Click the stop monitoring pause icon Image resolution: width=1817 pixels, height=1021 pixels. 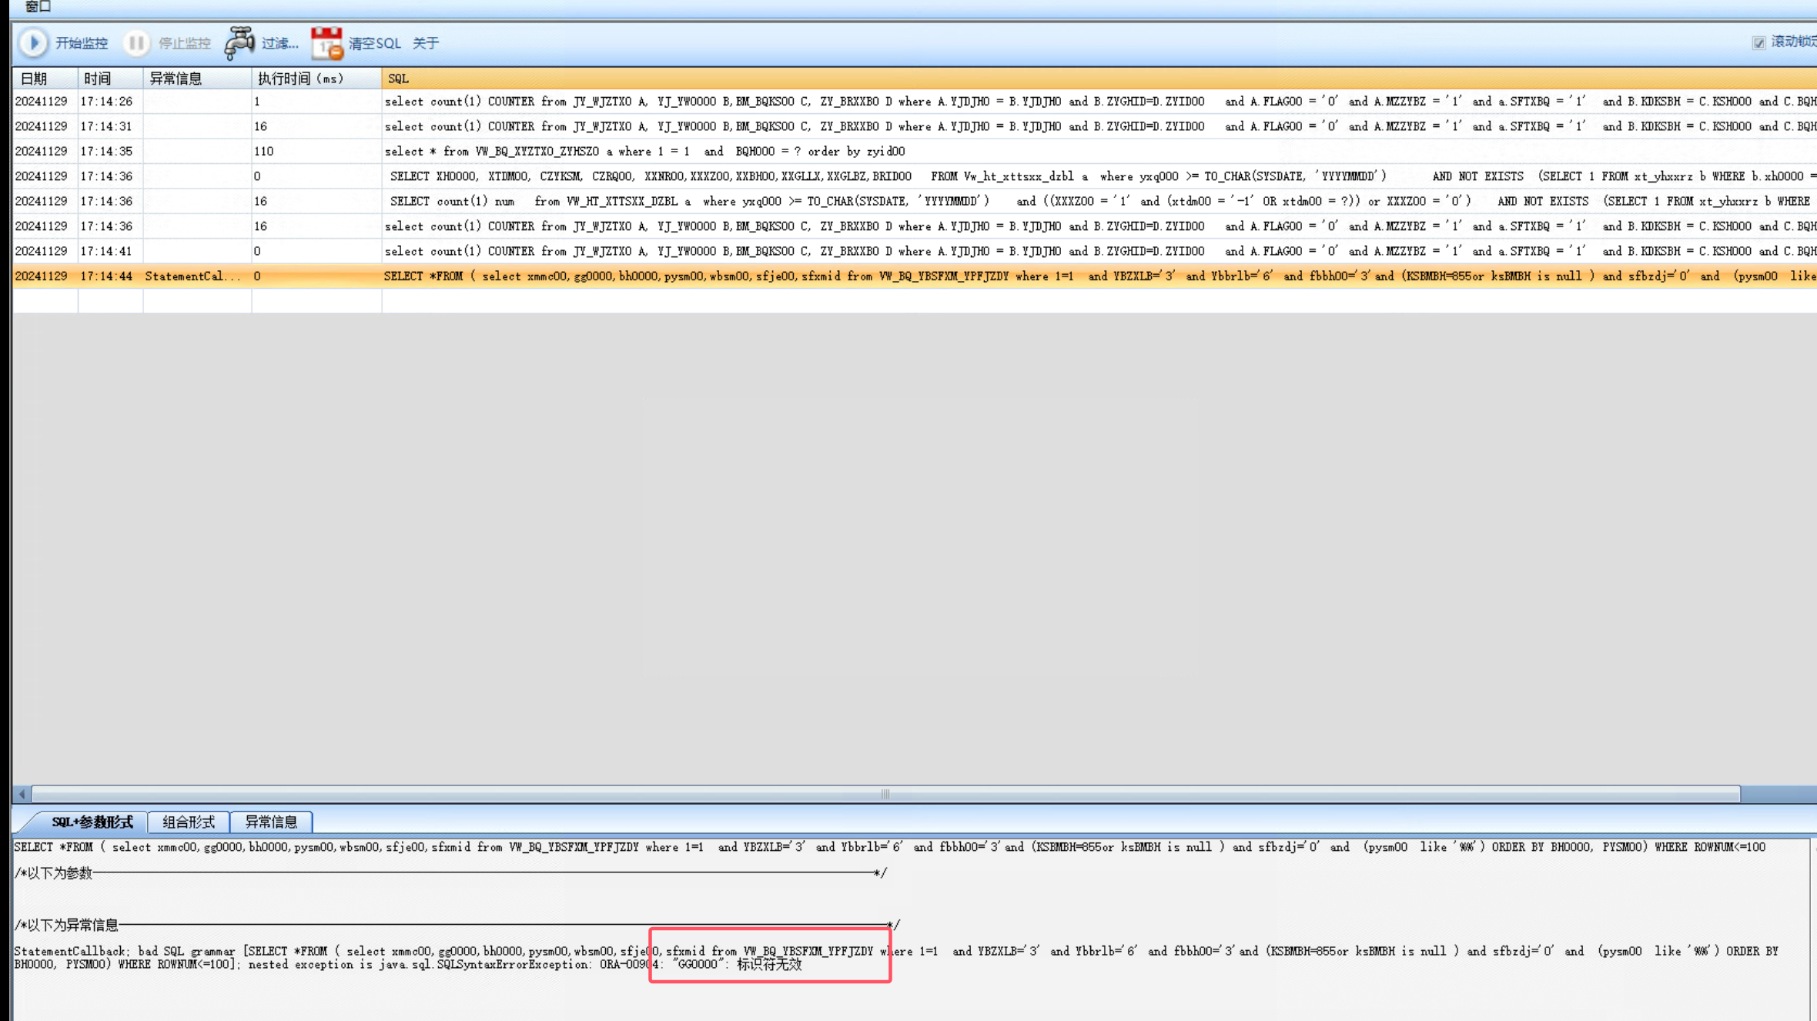[x=136, y=43]
